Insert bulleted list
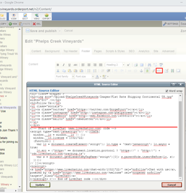The image size is (186, 193). pyautogui.click(x=89, y=71)
